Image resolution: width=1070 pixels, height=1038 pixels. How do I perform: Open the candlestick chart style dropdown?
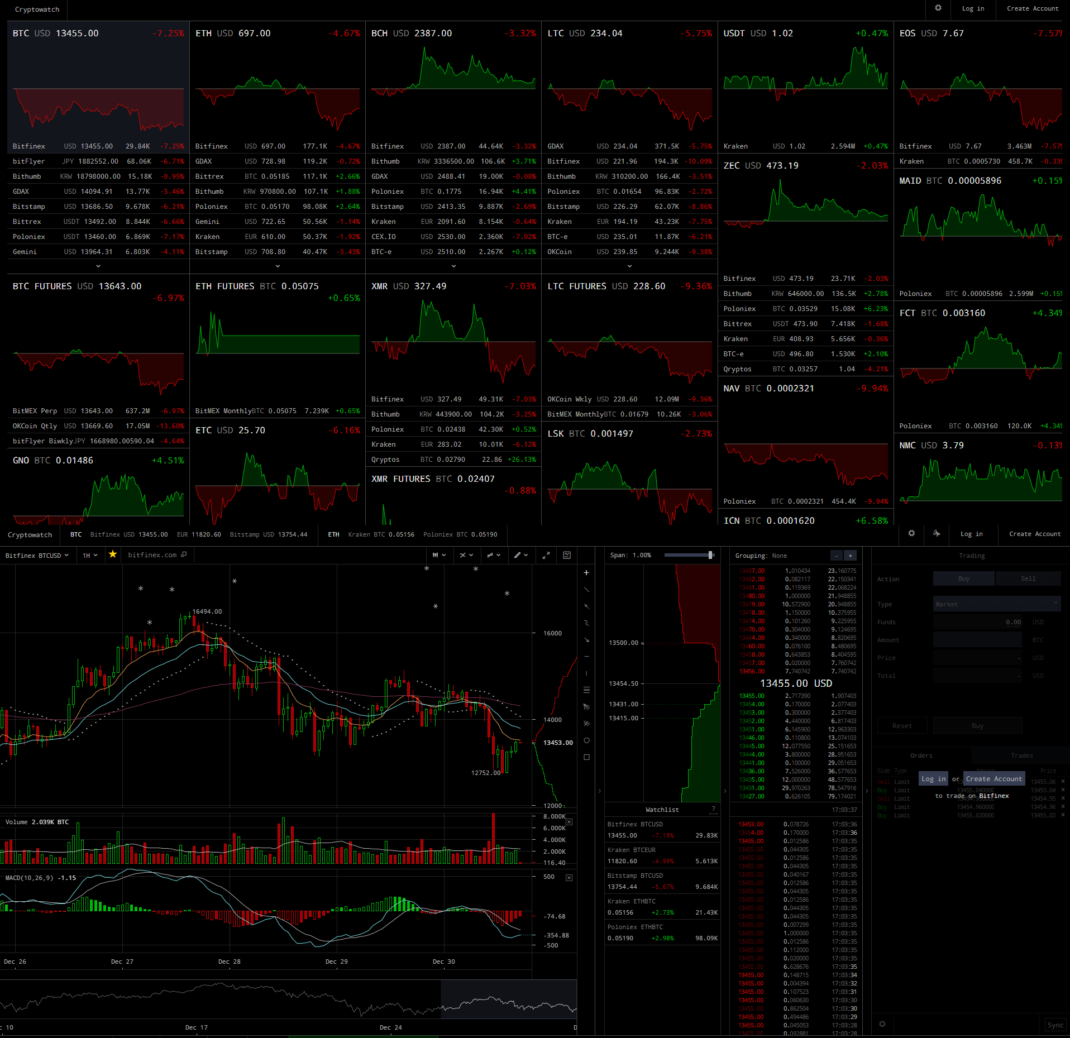pos(439,555)
